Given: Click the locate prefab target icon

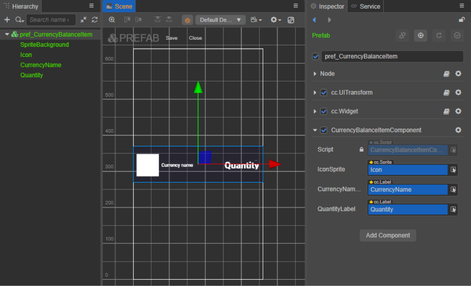Looking at the screenshot, I should [x=420, y=35].
